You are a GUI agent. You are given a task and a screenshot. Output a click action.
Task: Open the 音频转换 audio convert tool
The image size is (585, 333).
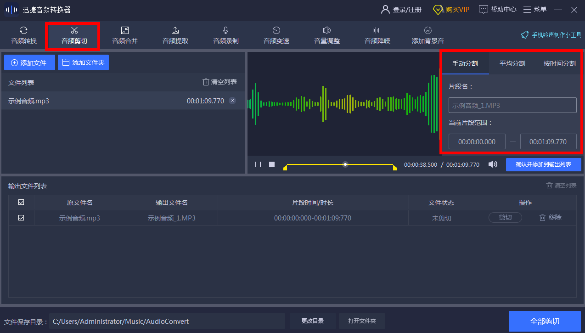pos(23,35)
